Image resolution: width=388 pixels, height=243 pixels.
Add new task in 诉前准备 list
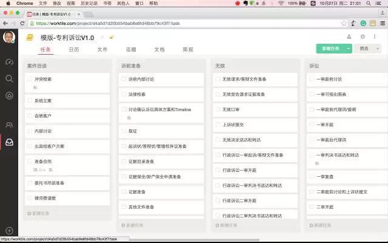[x=132, y=225]
